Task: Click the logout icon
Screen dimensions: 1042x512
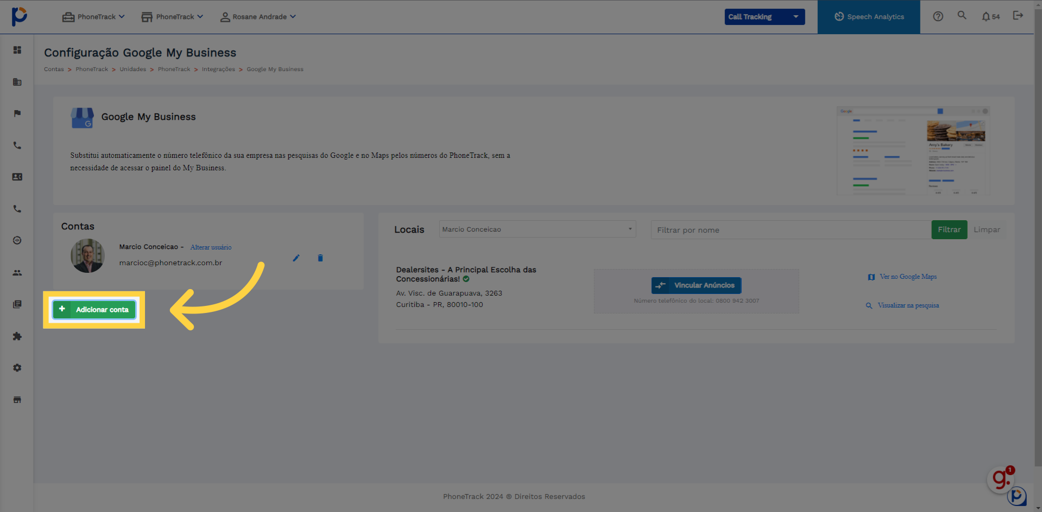Action: (x=1018, y=15)
